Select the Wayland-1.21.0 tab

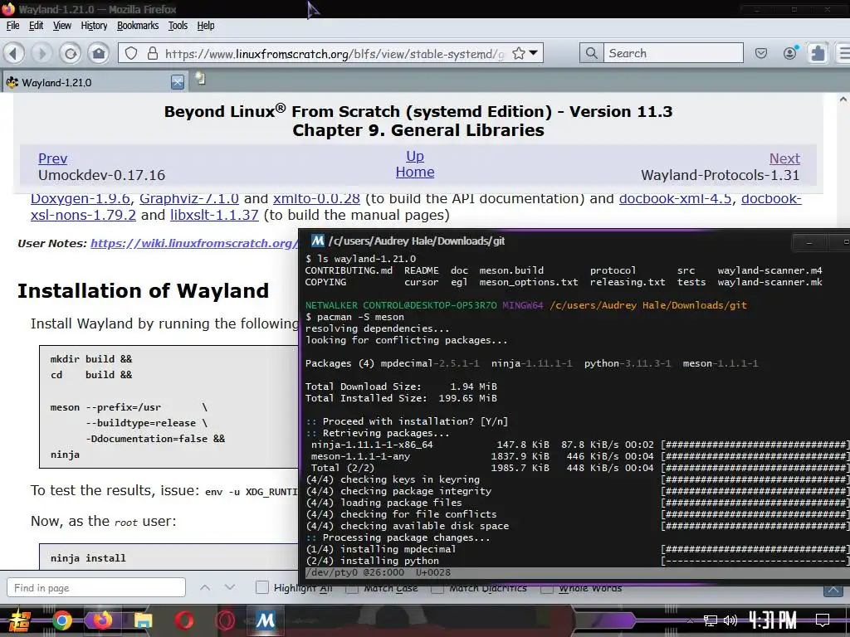point(95,82)
